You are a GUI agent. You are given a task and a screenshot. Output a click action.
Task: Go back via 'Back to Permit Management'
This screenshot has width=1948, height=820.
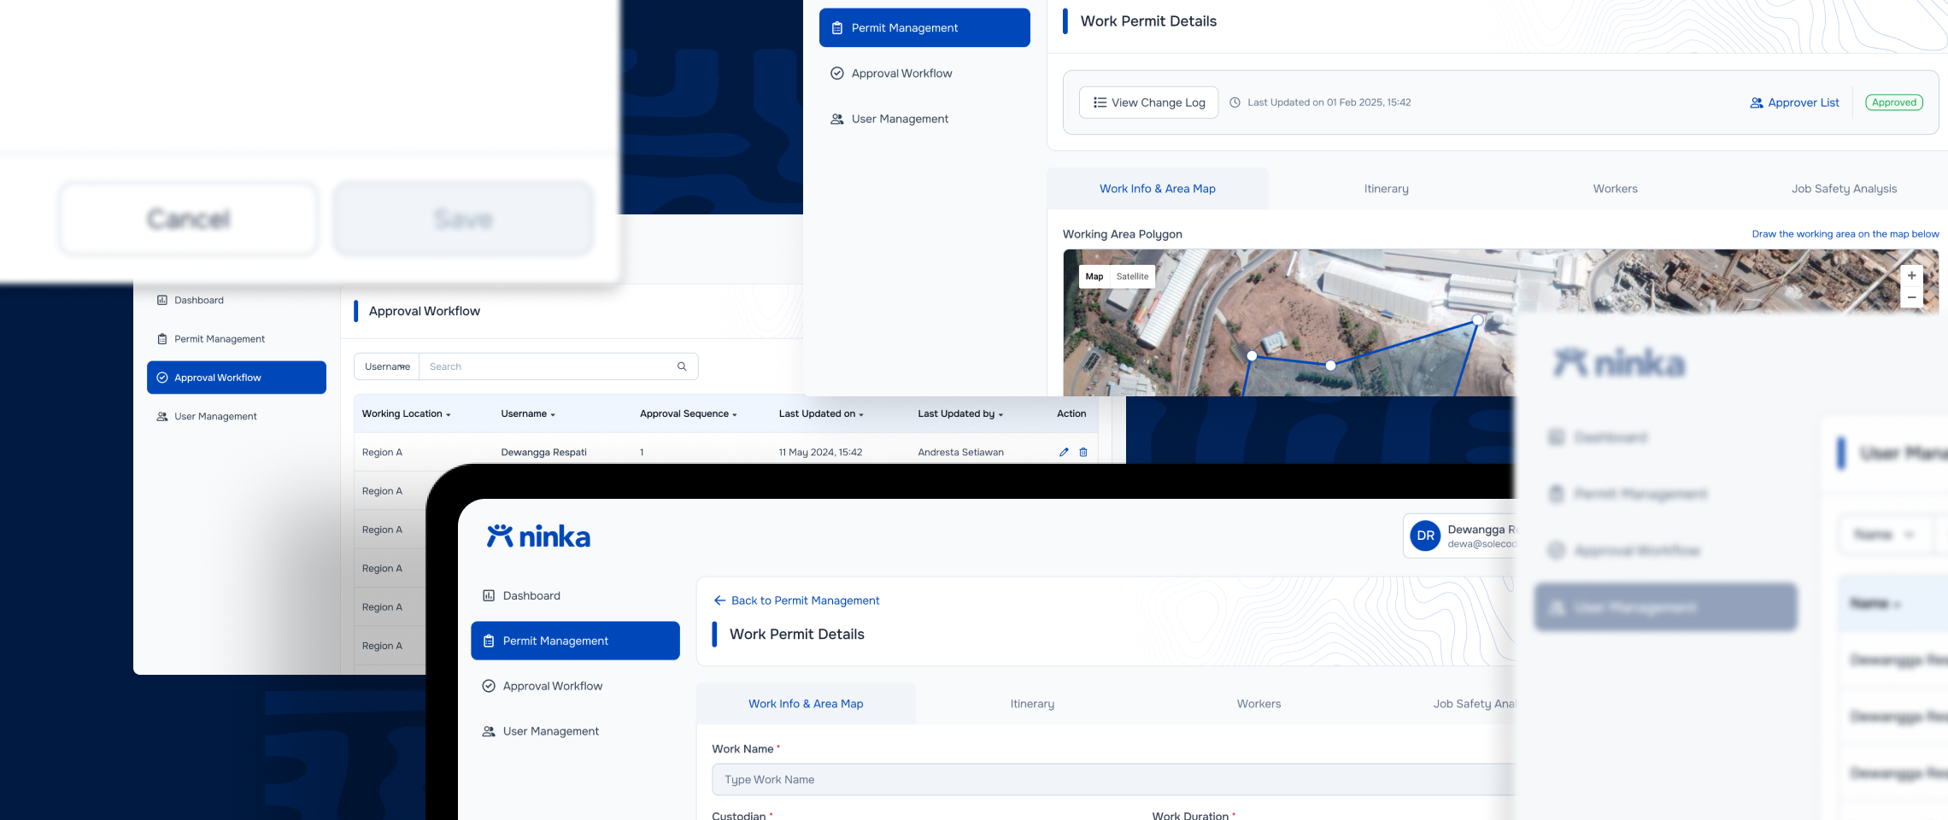click(796, 600)
